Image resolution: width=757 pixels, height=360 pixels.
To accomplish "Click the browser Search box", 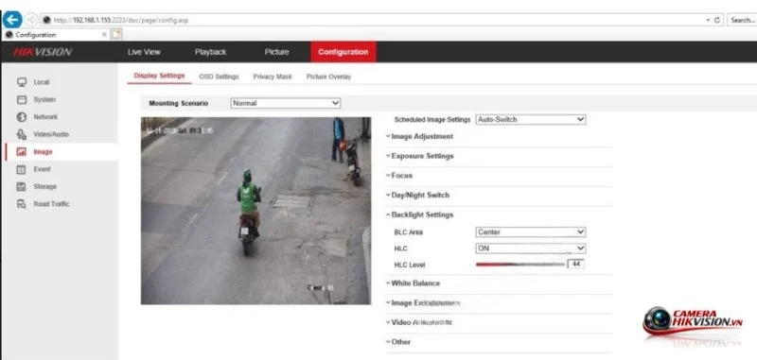I will pyautogui.click(x=742, y=20).
